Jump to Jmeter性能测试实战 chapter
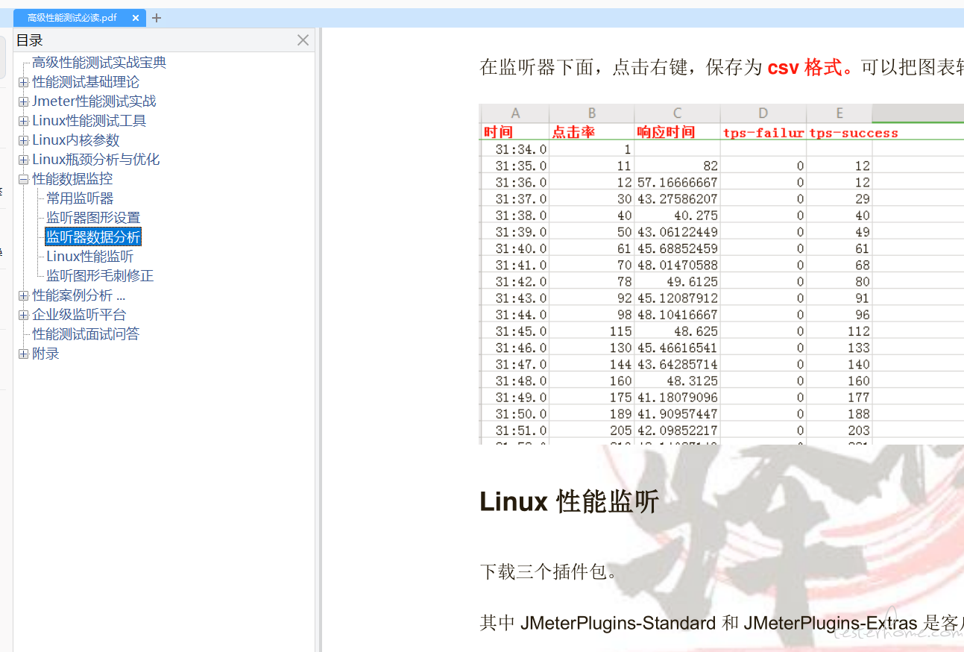This screenshot has height=652, width=964. pos(94,101)
